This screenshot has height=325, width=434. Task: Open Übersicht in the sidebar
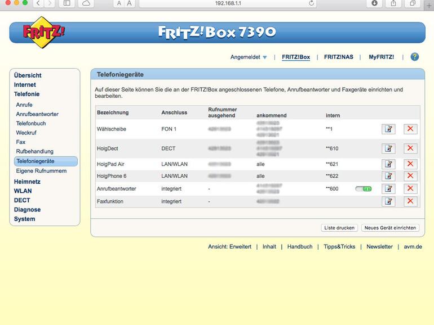[28, 75]
